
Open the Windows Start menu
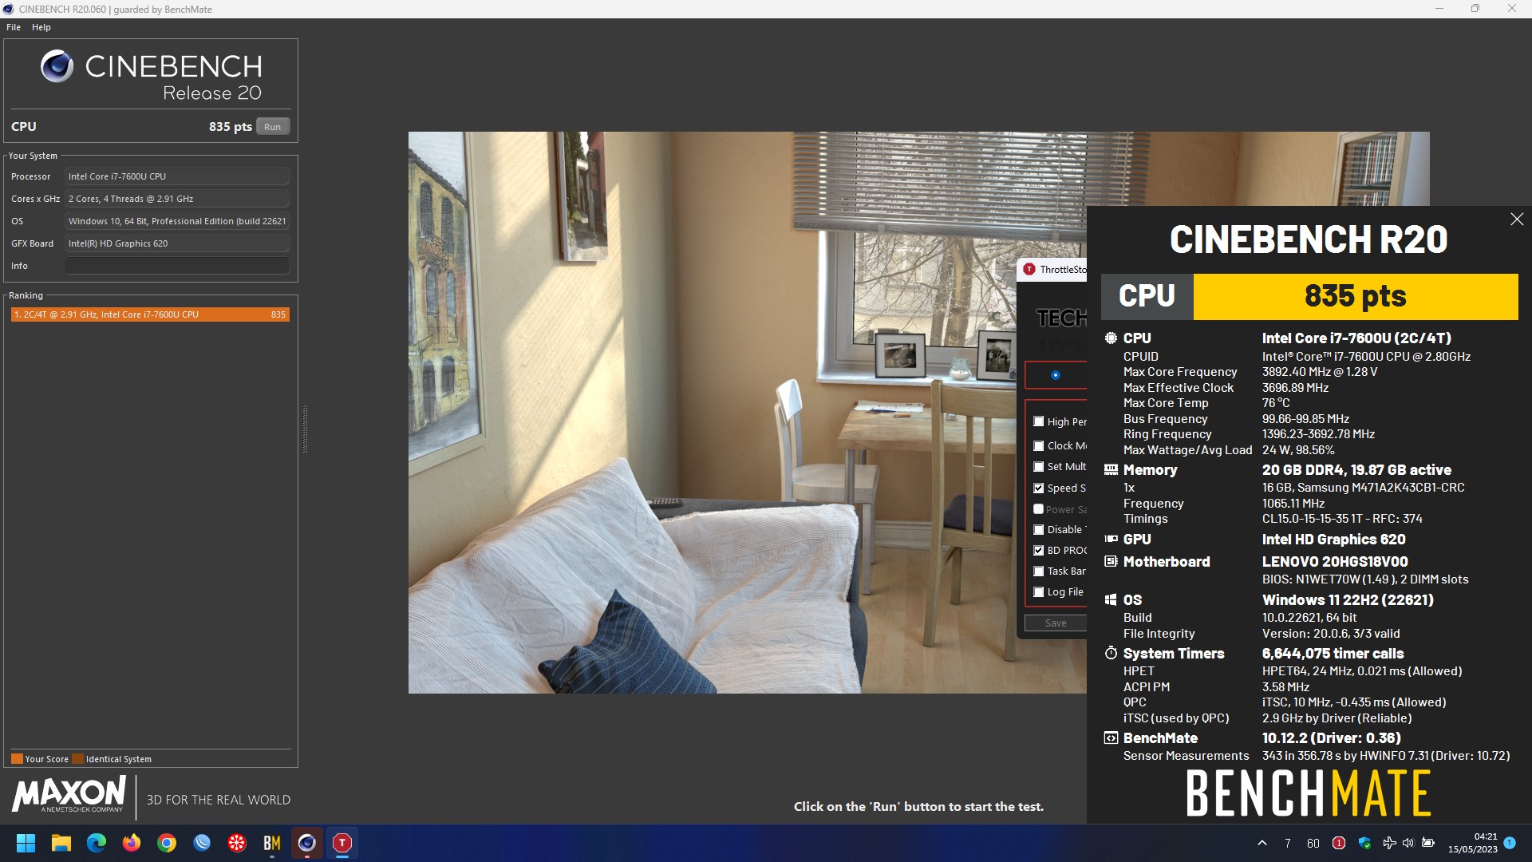[x=26, y=843]
